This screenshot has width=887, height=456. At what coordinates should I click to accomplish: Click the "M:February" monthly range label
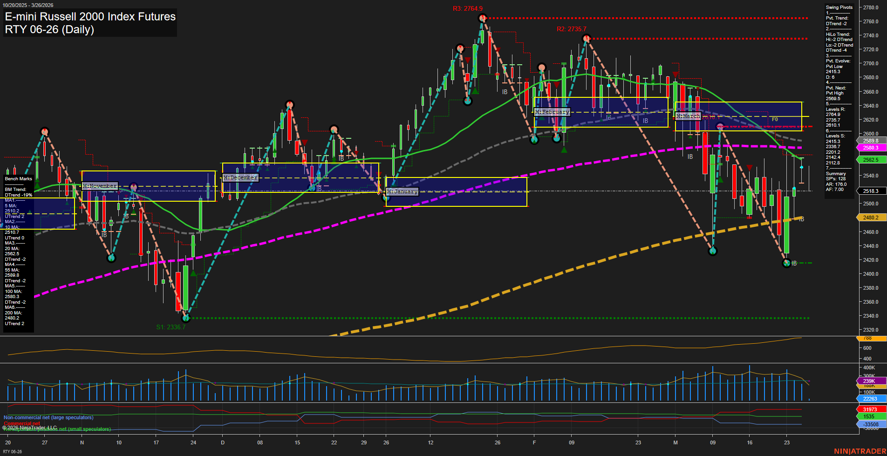(552, 112)
